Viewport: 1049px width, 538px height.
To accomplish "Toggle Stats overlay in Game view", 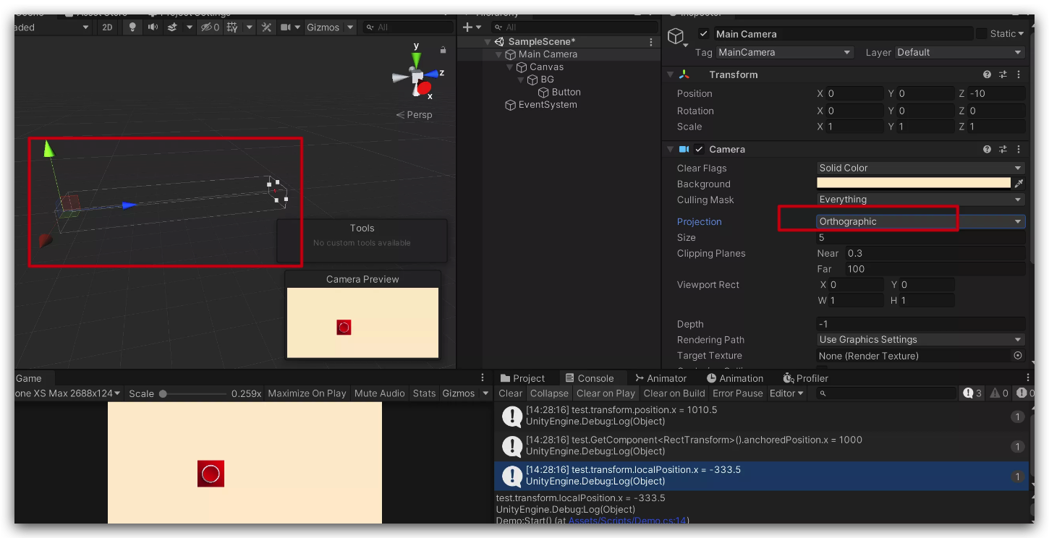I will [424, 393].
